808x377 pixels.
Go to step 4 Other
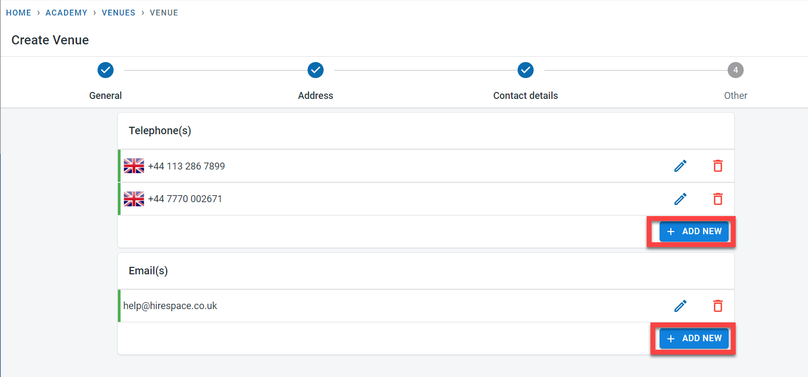click(x=736, y=70)
